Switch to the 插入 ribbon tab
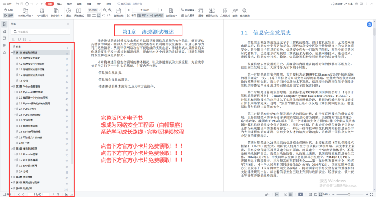 coord(60,4)
